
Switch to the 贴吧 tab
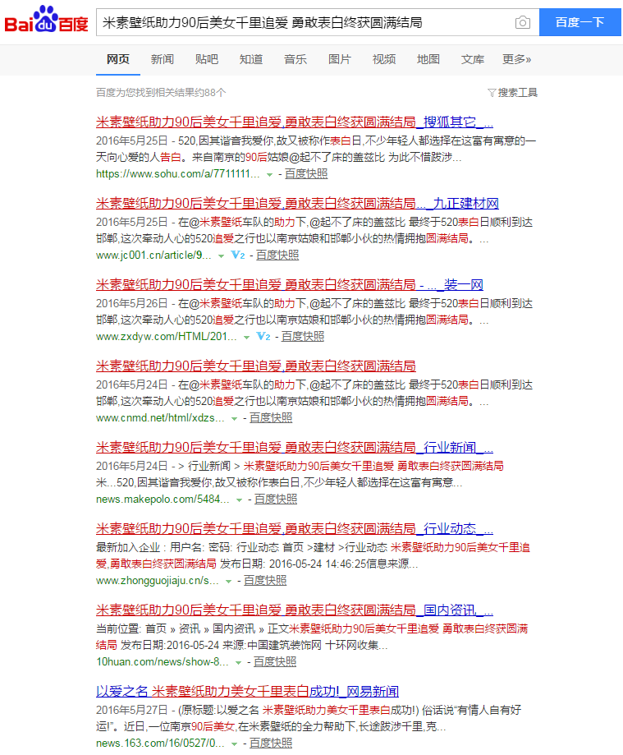[x=207, y=59]
